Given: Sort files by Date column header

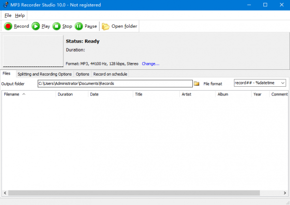Looking at the screenshot, I should pyautogui.click(x=94, y=95).
